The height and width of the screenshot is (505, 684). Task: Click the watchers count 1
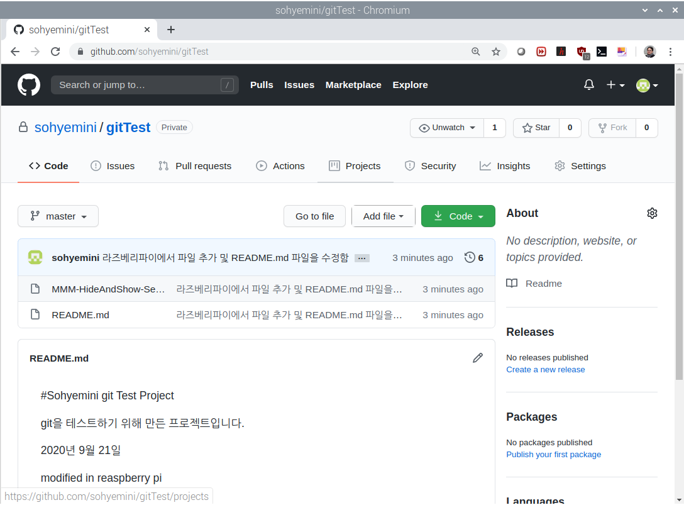(495, 128)
